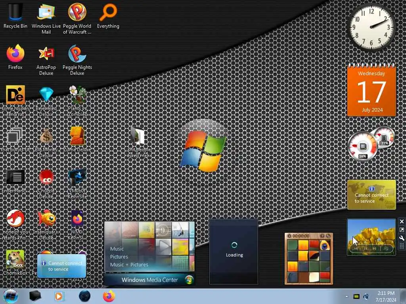Close the slideshow gadget with X
This screenshot has height=304, width=406.
pyautogui.click(x=402, y=222)
